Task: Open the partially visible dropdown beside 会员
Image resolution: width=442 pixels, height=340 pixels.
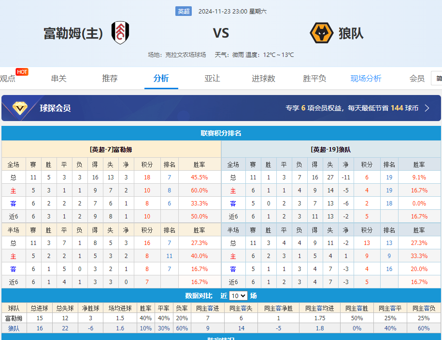Action: [437, 78]
